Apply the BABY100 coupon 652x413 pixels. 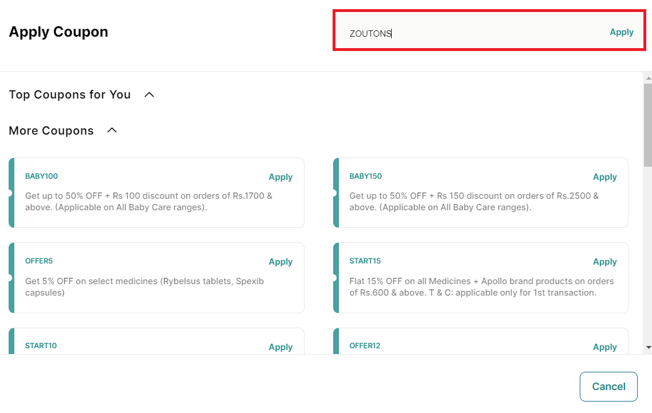click(280, 177)
